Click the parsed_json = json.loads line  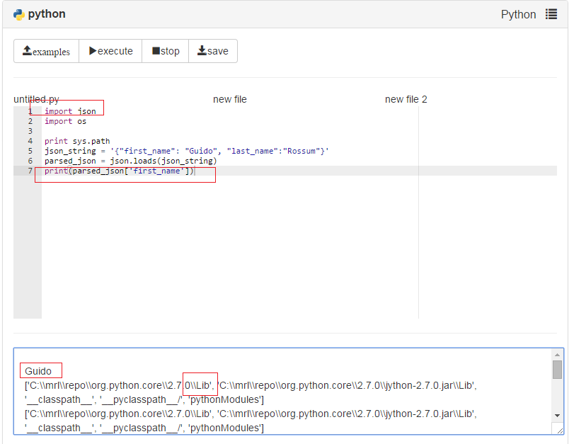(x=130, y=161)
